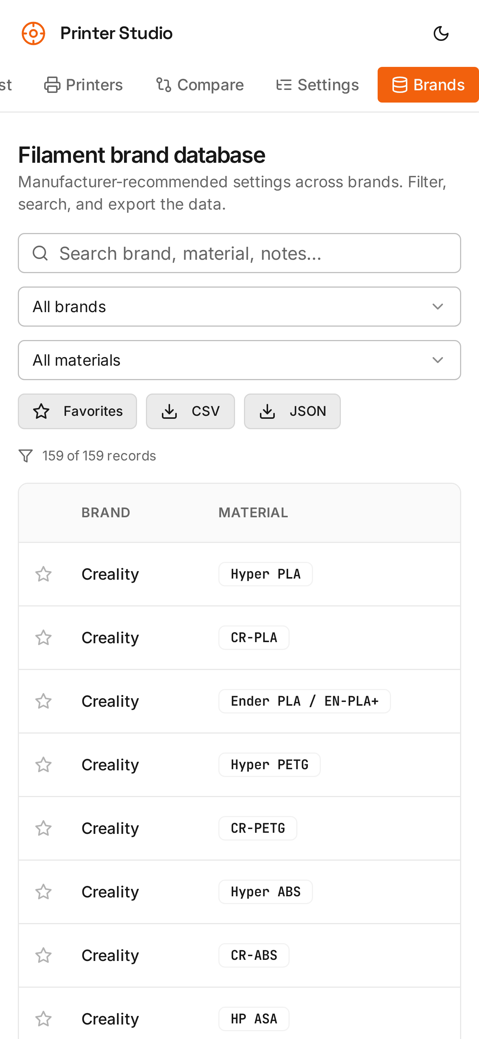Toggle the Favorites filter button
This screenshot has width=479, height=1039.
pyautogui.click(x=77, y=411)
